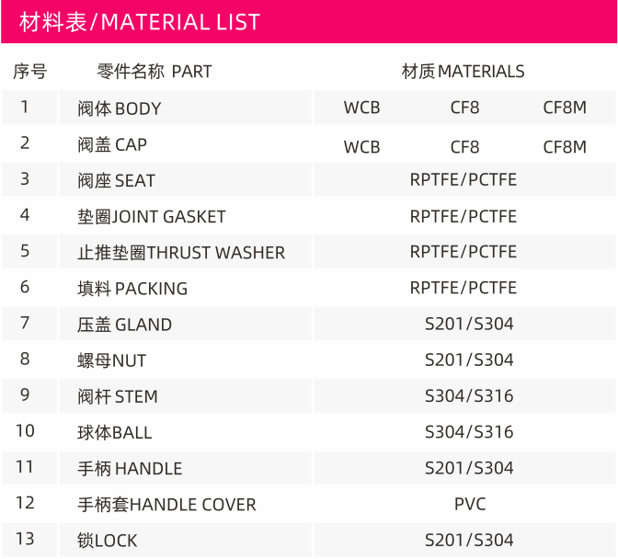Click CF8M in the CAP row
Viewport: 618px width, 559px height.
click(x=565, y=147)
